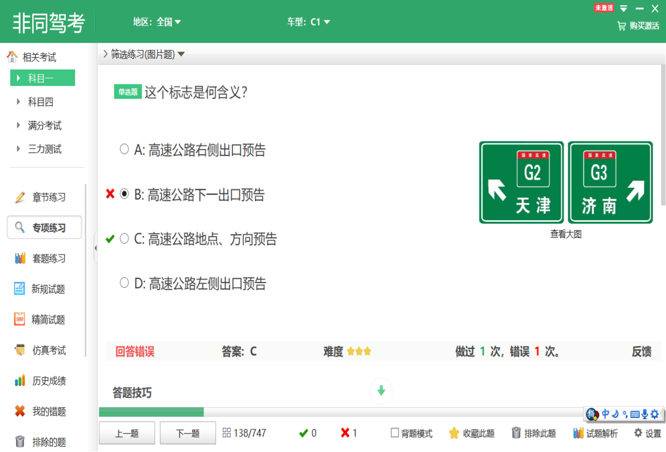Expand the 科目四 item
The image size is (666, 452).
[x=41, y=102]
